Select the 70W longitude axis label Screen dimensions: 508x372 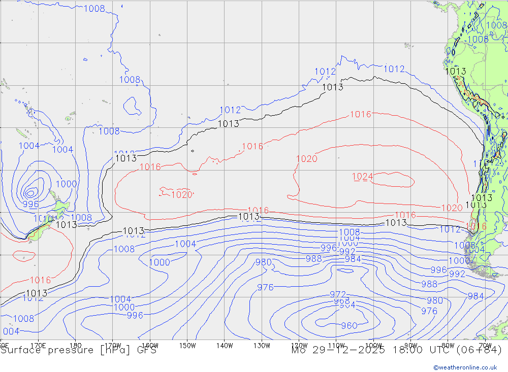tap(485, 346)
